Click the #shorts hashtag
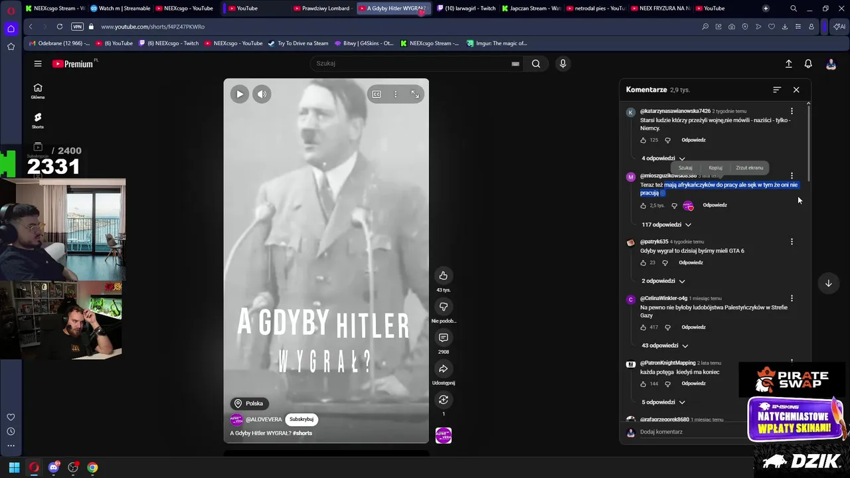The height and width of the screenshot is (478, 850). click(x=303, y=433)
